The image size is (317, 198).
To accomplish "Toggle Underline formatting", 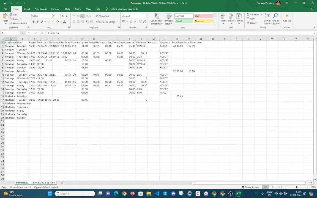I will point(42,22).
